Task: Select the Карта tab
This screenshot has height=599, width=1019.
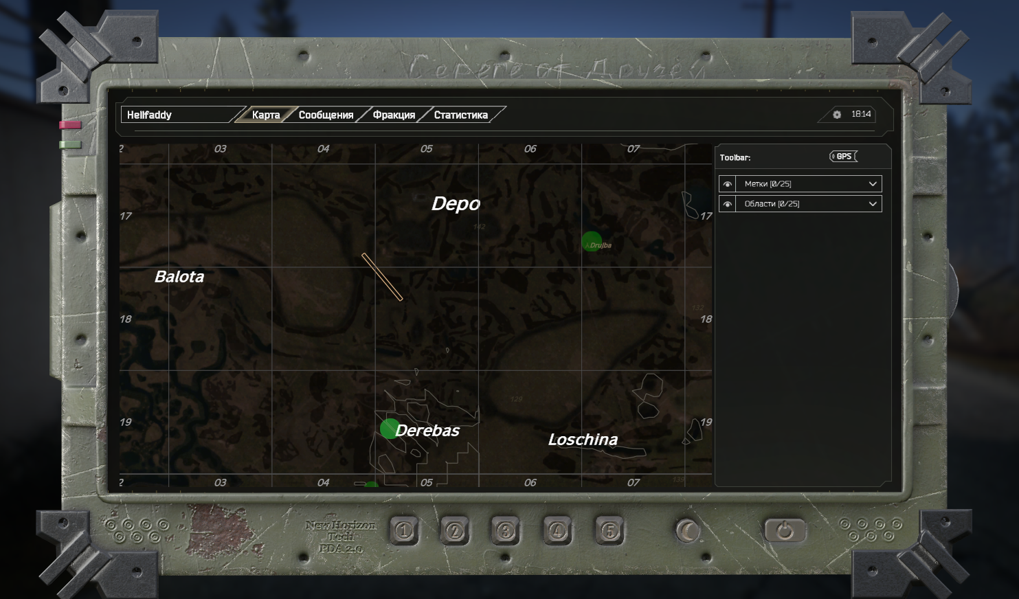Action: pyautogui.click(x=265, y=115)
